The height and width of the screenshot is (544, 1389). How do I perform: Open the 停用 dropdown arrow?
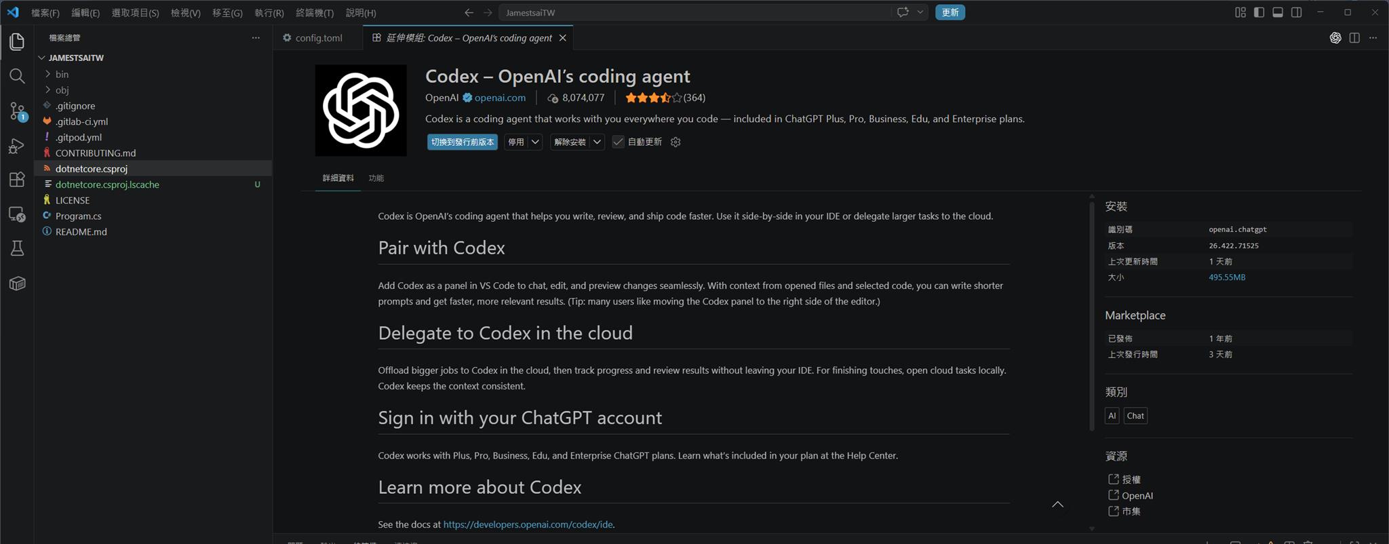point(535,142)
